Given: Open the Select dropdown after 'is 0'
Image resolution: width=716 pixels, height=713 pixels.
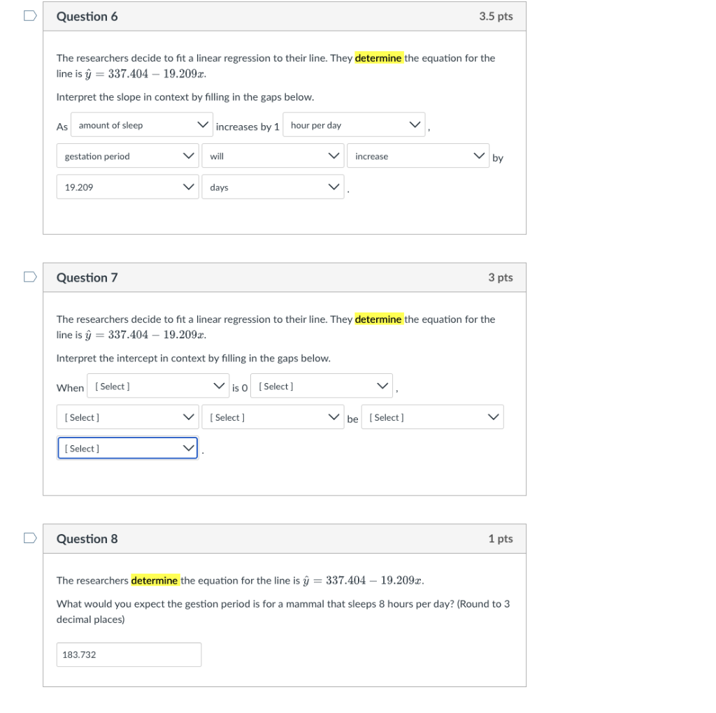Looking at the screenshot, I should 322,386.
